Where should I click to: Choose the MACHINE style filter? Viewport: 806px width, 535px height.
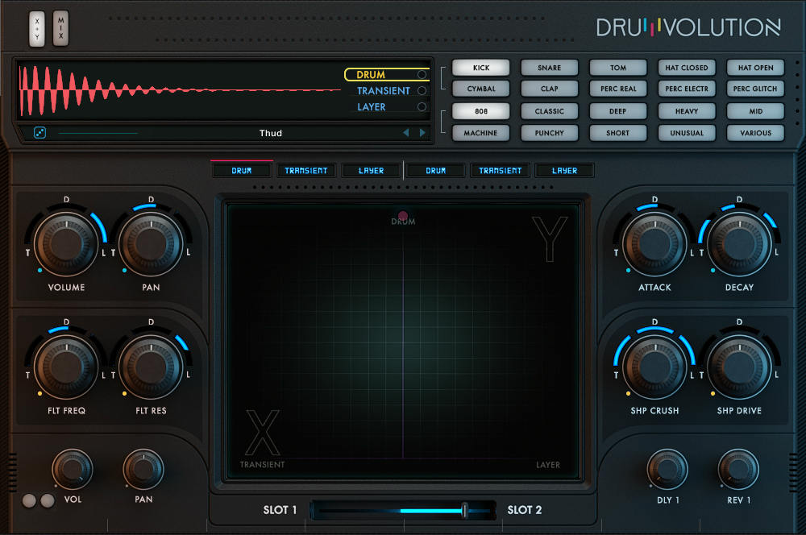point(480,132)
